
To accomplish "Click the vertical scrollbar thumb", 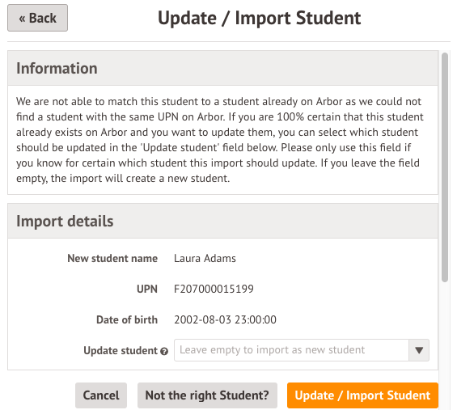I will [x=445, y=167].
